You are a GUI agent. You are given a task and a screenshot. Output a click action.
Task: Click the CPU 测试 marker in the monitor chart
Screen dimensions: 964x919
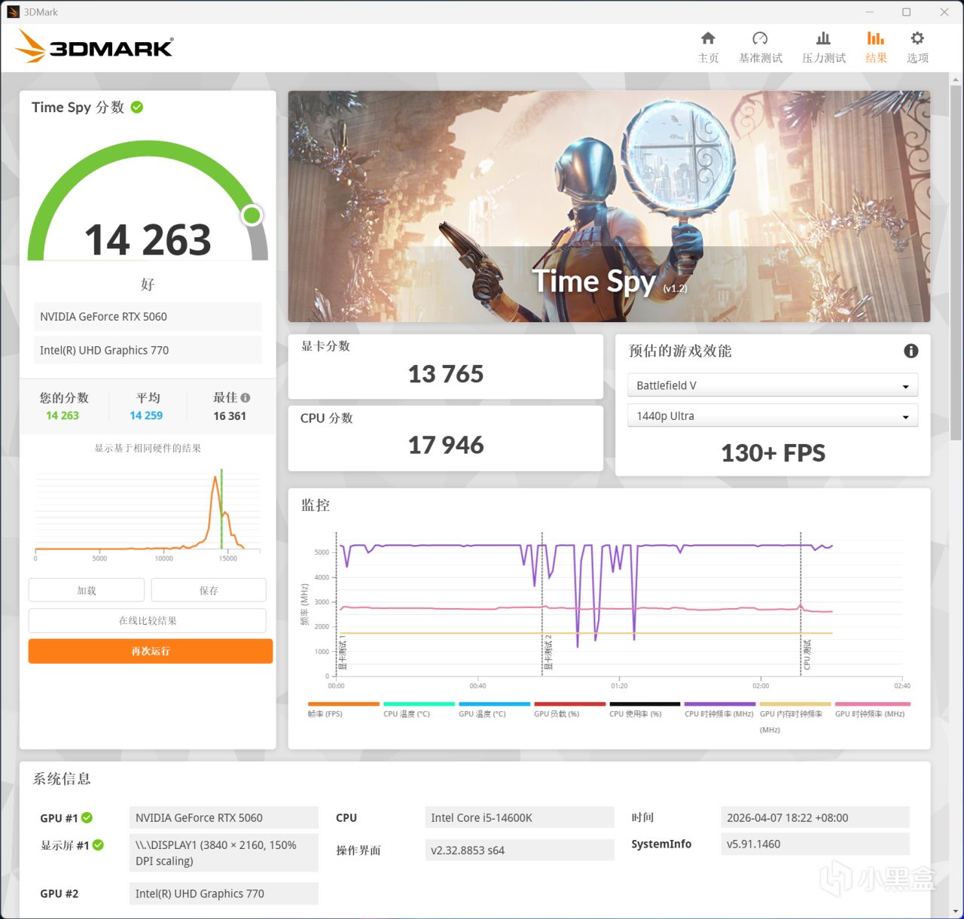coord(807,655)
